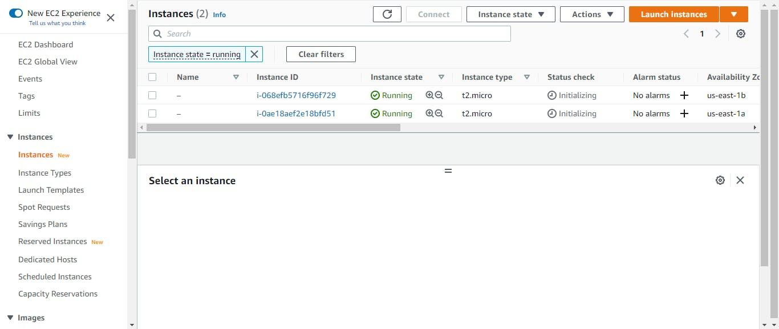The height and width of the screenshot is (329, 779).
Task: Expand Launch instances split-button arrow
Action: 734,14
